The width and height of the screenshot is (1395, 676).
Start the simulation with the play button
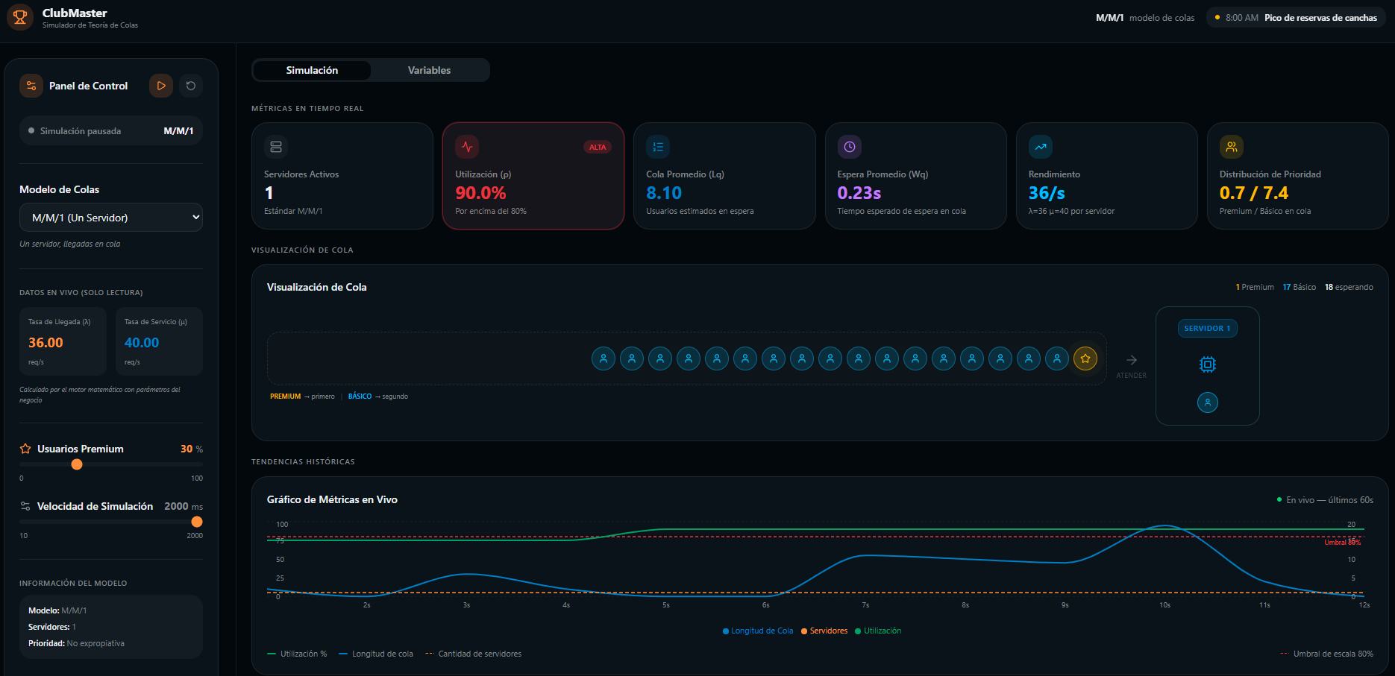[x=161, y=86]
